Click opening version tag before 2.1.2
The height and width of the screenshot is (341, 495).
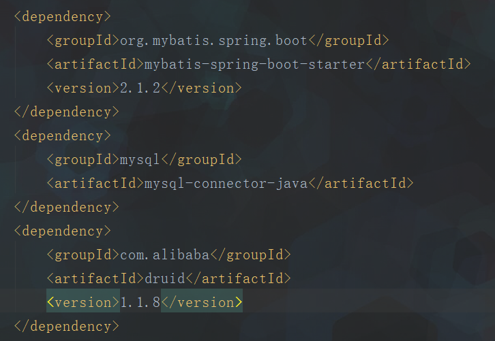(x=83, y=88)
